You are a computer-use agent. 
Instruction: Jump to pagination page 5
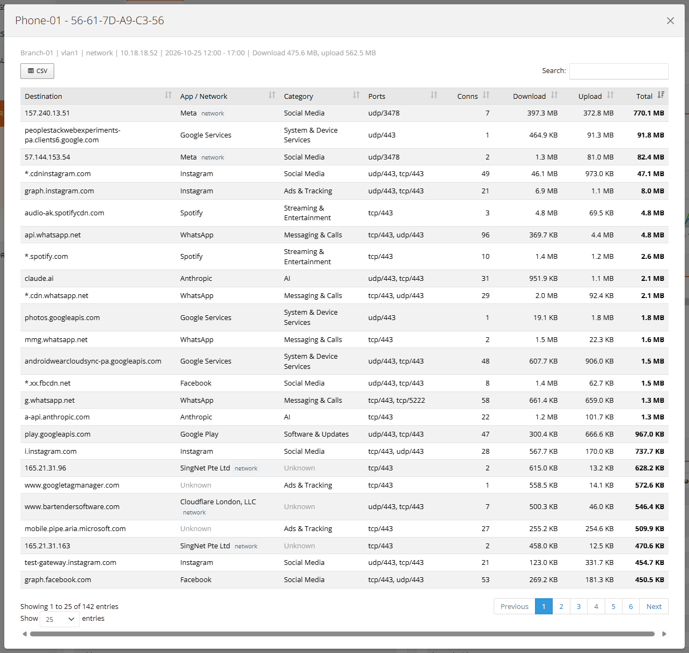point(613,606)
